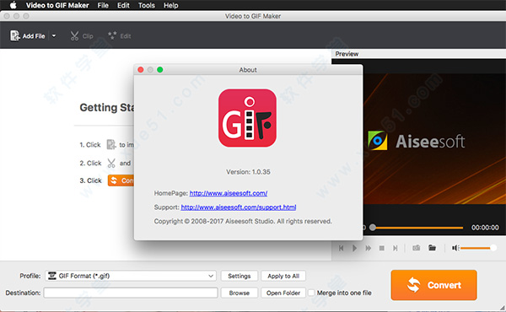Click the GIF format icon in Profile field
506x312 pixels.
click(51, 276)
